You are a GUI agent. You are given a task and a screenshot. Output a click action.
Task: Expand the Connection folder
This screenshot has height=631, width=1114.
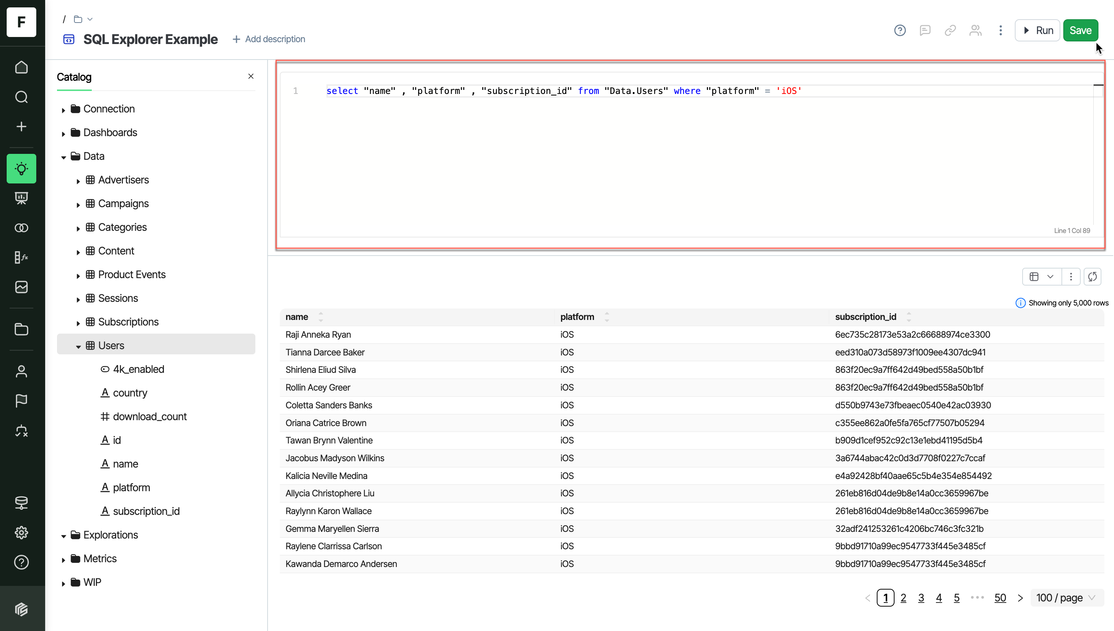tap(63, 109)
